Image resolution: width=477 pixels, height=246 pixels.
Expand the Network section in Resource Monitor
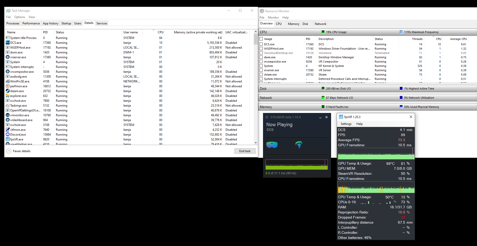[x=367, y=98]
